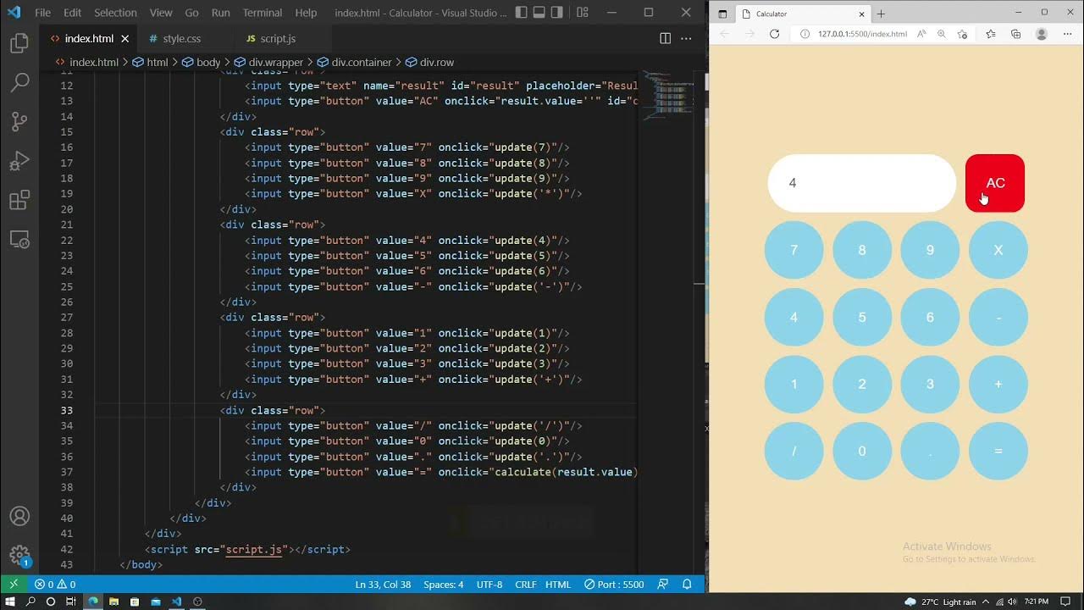The height and width of the screenshot is (610, 1084).
Task: Click the div.container breadcrumb
Action: point(355,62)
